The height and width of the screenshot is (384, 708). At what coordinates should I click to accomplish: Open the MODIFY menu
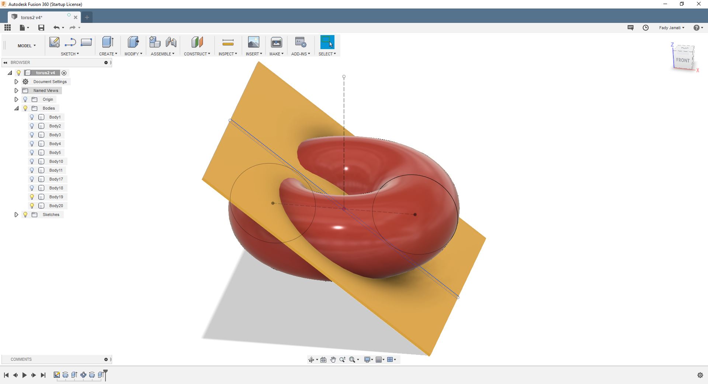(x=133, y=54)
